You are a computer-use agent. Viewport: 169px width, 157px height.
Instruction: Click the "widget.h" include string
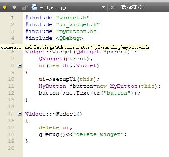point(73,18)
